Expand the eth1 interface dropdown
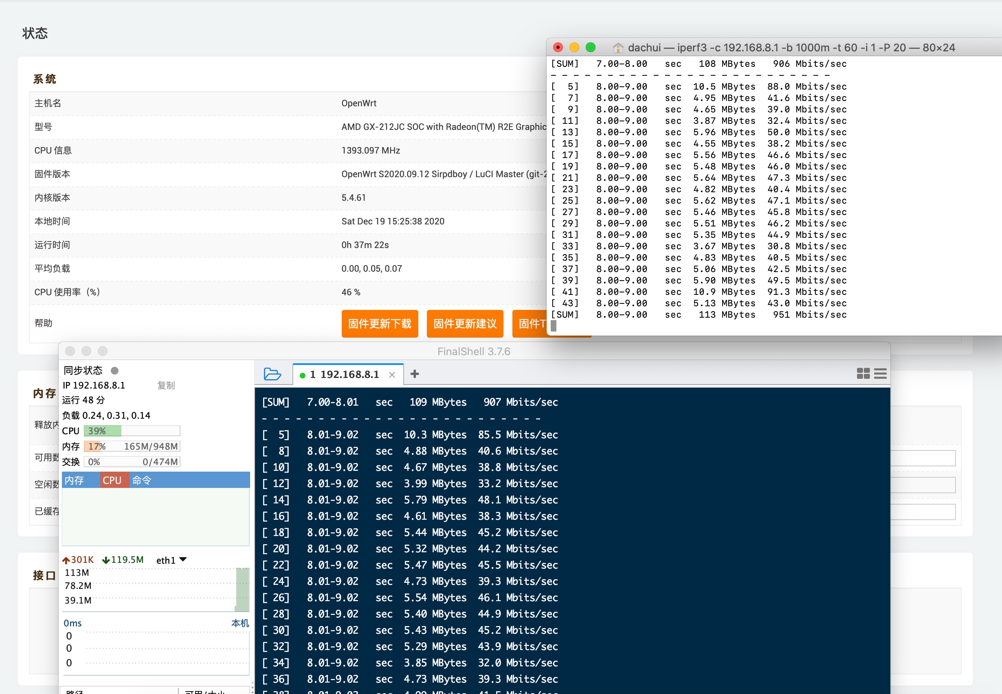Image resolution: width=1002 pixels, height=694 pixels. coord(183,560)
